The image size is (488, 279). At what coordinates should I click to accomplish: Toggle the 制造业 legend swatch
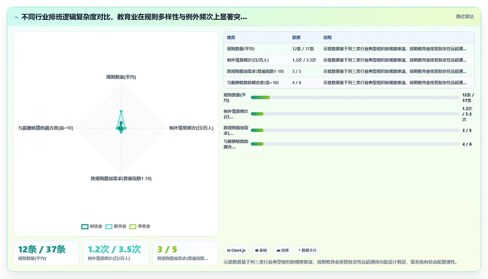tap(85, 226)
